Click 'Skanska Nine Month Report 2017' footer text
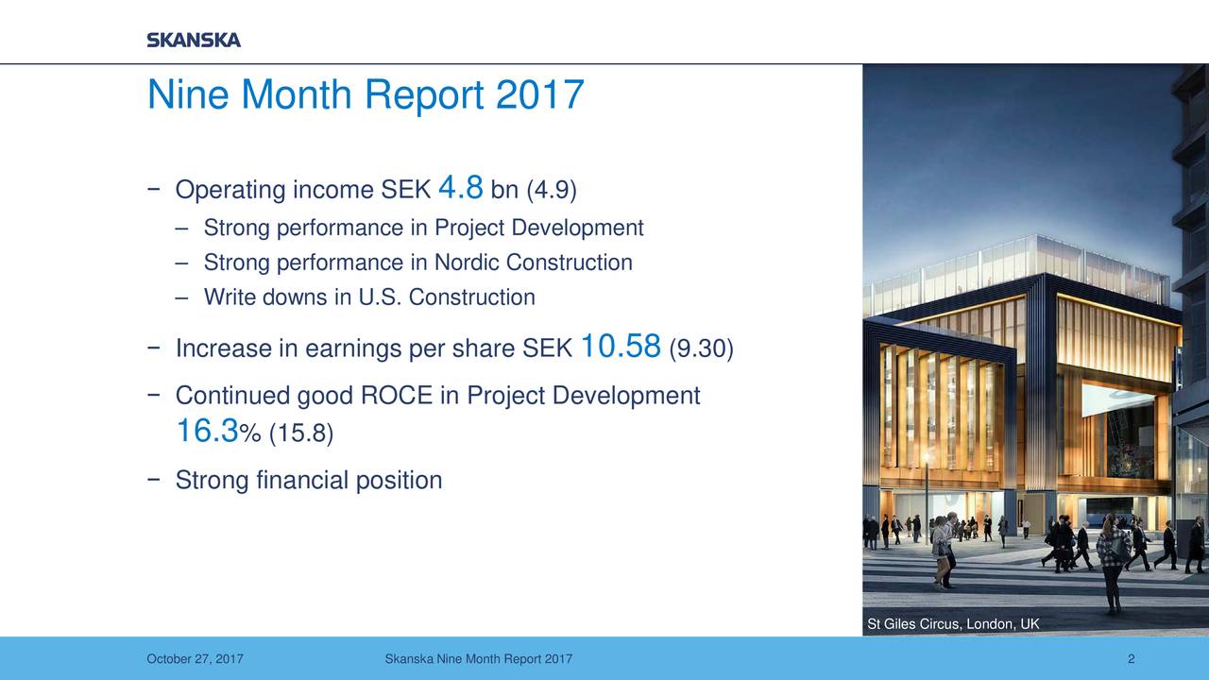This screenshot has width=1209, height=680. click(478, 659)
